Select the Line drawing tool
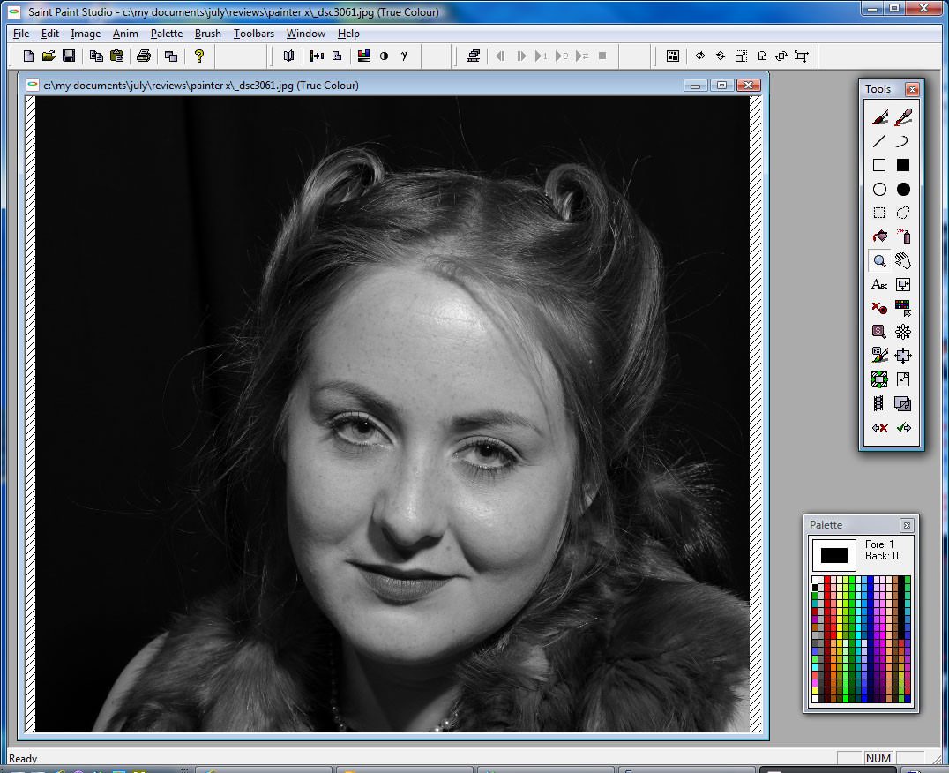 click(x=878, y=141)
